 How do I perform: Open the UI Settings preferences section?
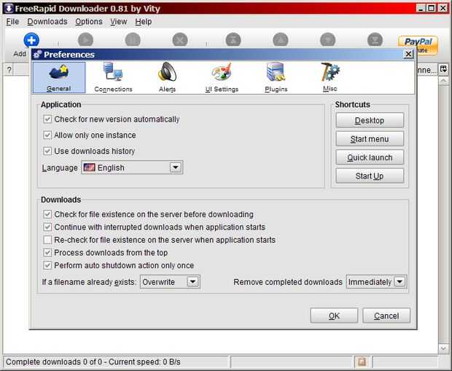pyautogui.click(x=222, y=77)
